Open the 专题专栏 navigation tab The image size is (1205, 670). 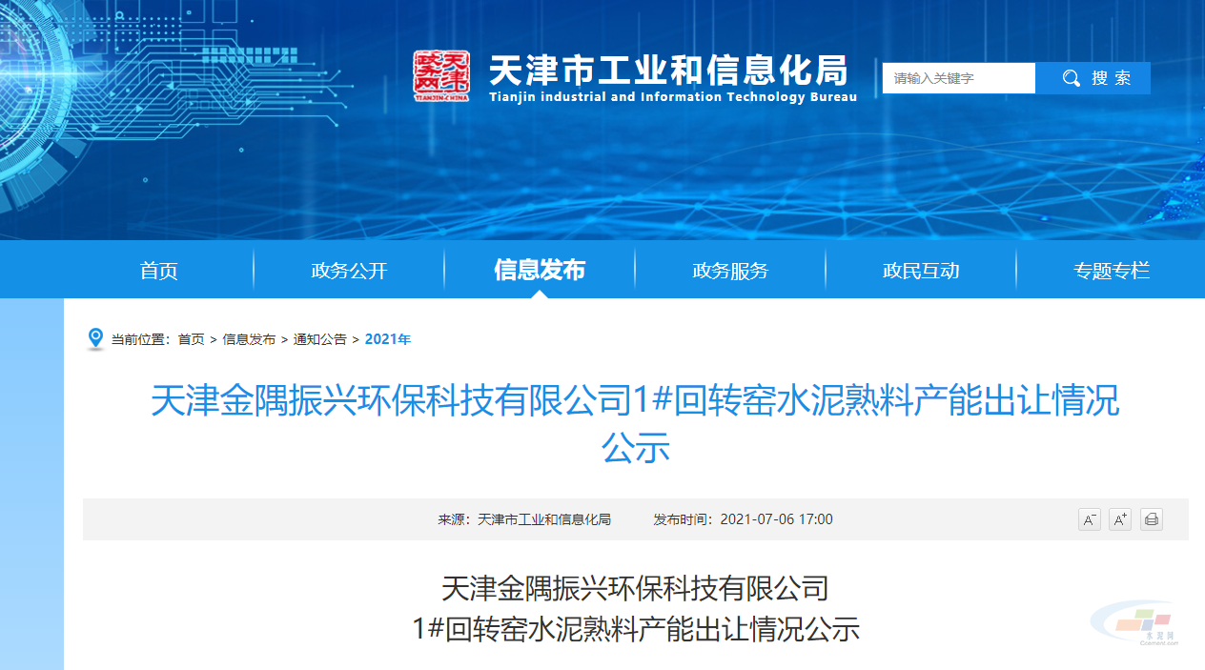(x=1112, y=271)
